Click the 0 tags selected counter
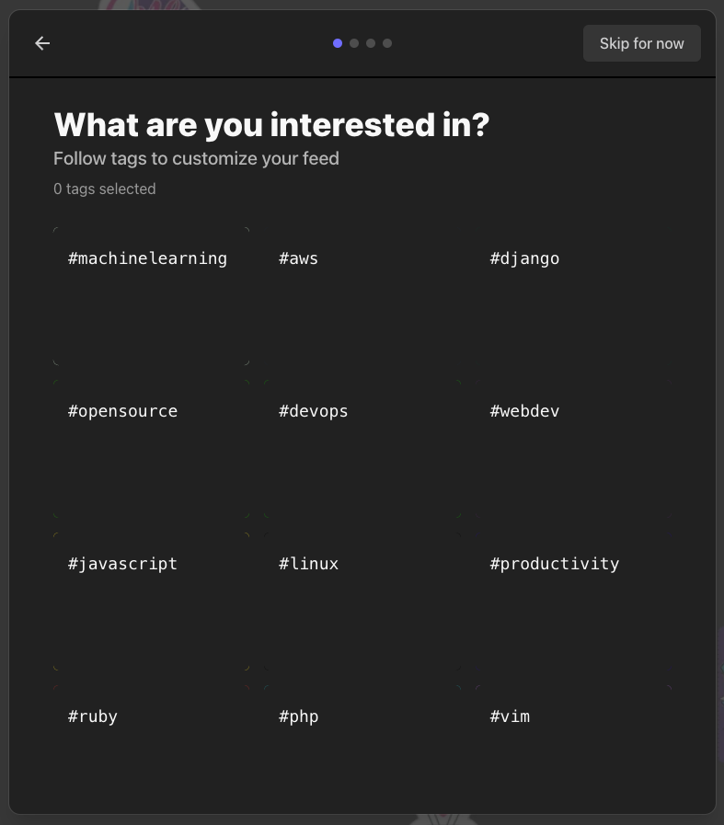The image size is (724, 825). point(104,189)
